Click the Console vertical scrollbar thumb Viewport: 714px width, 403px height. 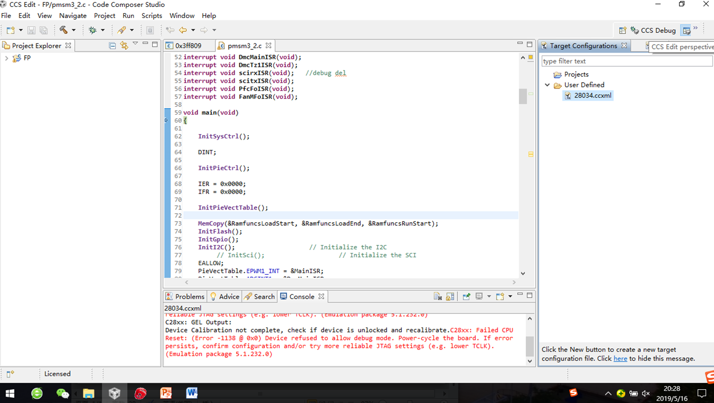(529, 346)
